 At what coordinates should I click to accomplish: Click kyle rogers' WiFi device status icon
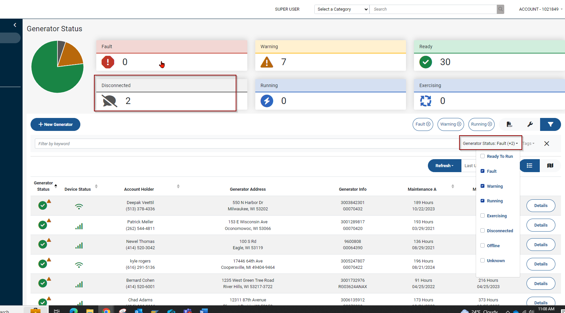79,265
